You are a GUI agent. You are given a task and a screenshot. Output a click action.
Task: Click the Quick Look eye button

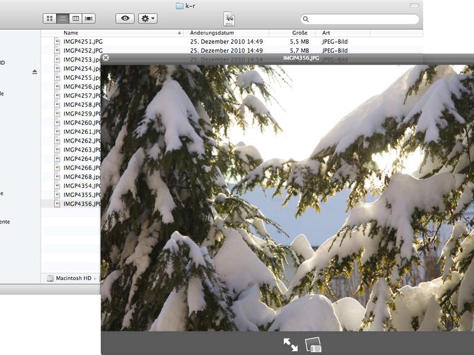coord(125,18)
